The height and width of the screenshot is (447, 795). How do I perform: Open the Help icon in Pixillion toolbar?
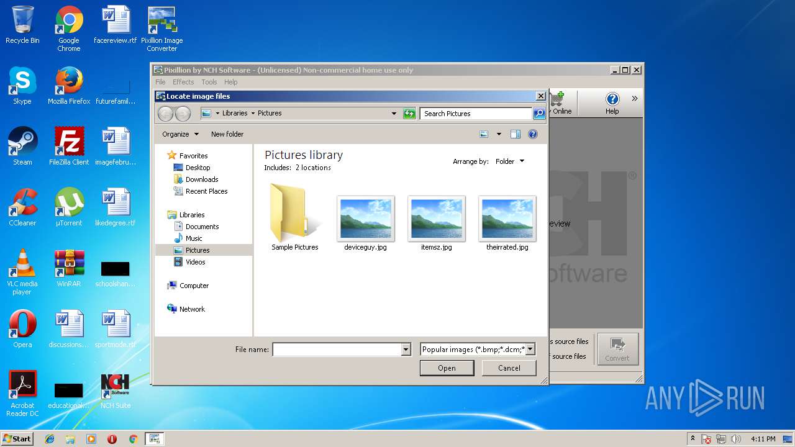pos(612,103)
